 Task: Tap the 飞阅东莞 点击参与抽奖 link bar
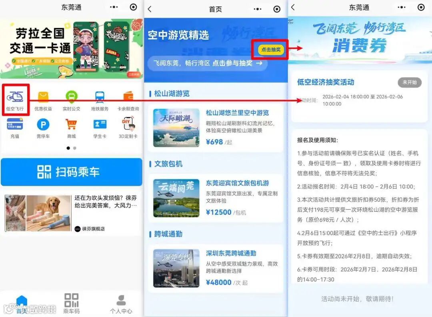tap(208, 63)
